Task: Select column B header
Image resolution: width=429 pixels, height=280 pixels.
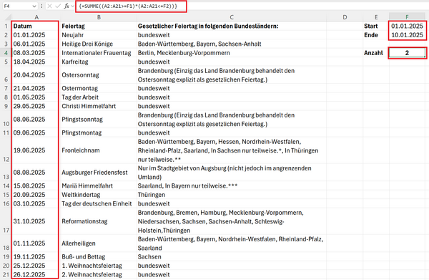Action: (99, 17)
